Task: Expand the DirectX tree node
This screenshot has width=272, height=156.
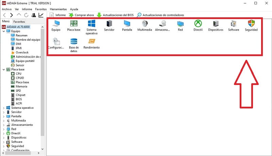Action: [x=4, y=133]
